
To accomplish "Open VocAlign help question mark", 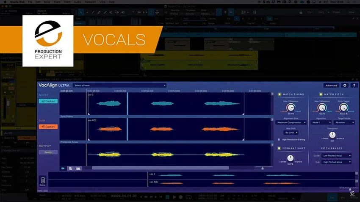I will 354,86.
